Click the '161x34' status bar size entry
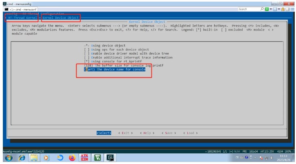296x164 pixels. tap(253, 151)
